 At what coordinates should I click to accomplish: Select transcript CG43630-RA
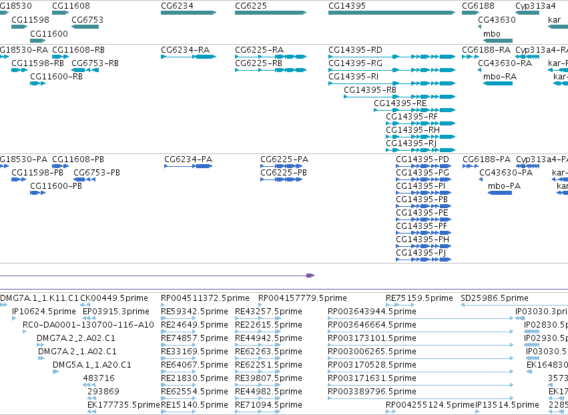click(x=505, y=63)
